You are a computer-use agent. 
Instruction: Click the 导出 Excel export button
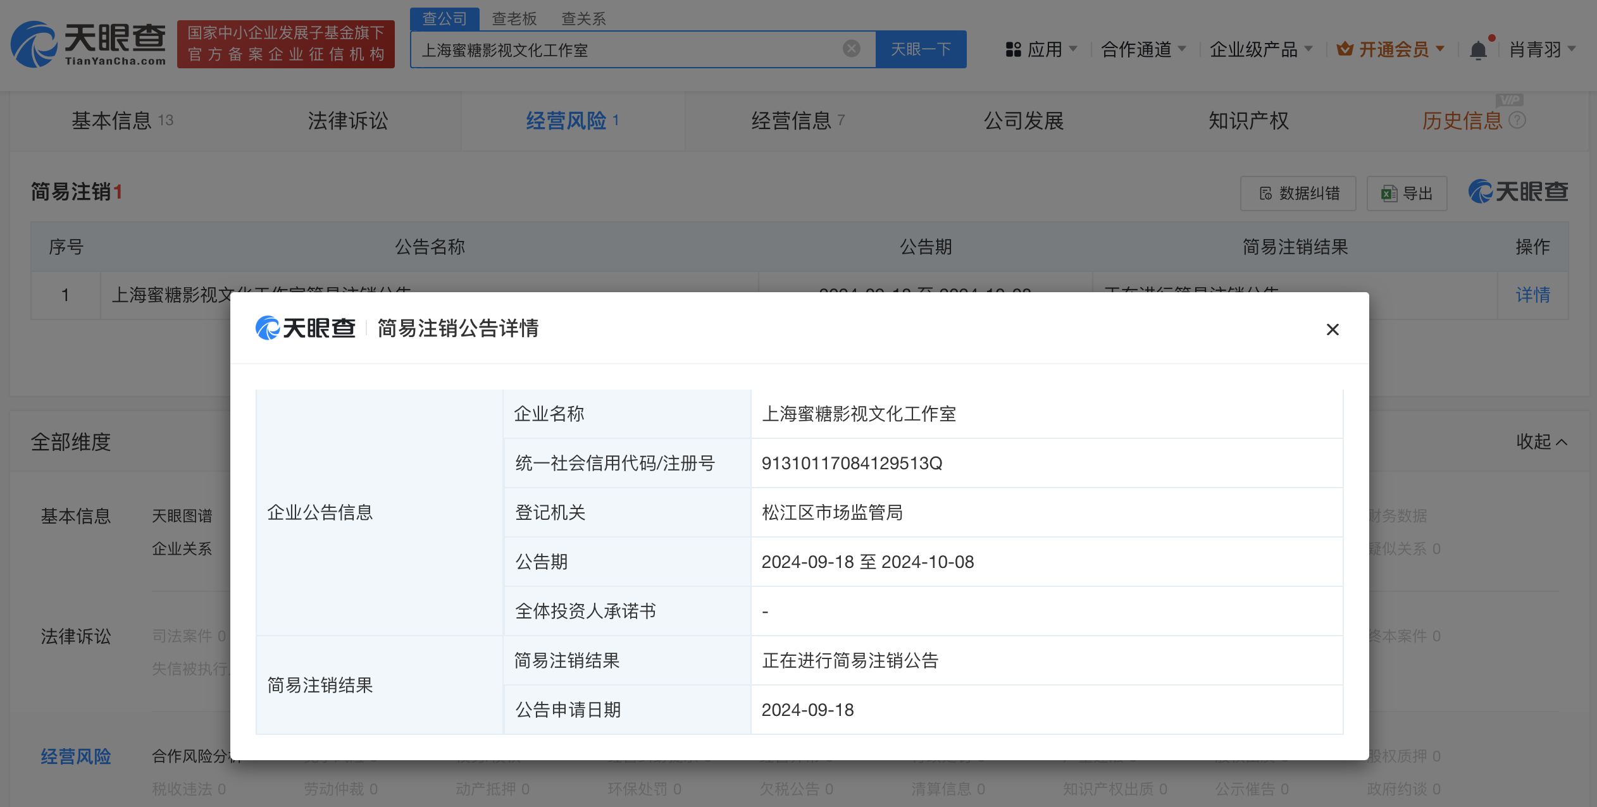point(1407,194)
